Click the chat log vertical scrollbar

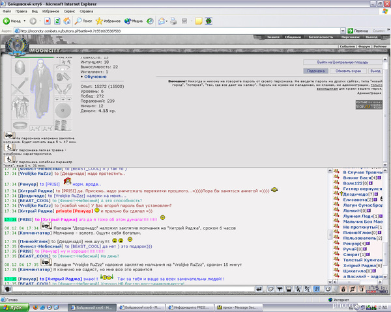330,225
